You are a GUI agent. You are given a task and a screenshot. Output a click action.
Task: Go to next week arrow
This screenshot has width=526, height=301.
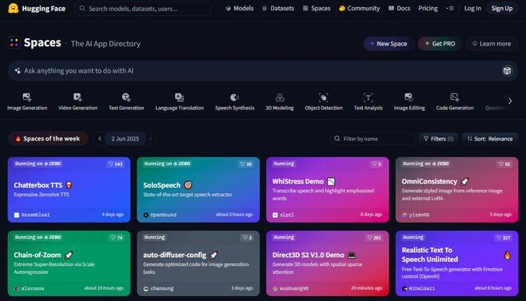pyautogui.click(x=150, y=138)
